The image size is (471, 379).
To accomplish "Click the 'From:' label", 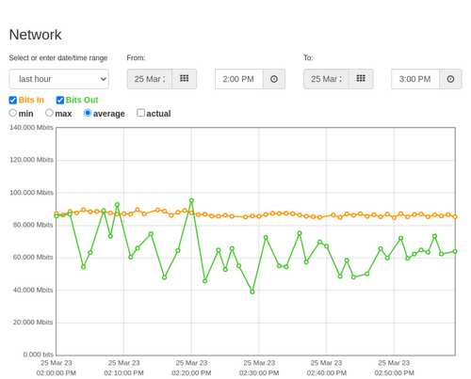I will pos(136,58).
